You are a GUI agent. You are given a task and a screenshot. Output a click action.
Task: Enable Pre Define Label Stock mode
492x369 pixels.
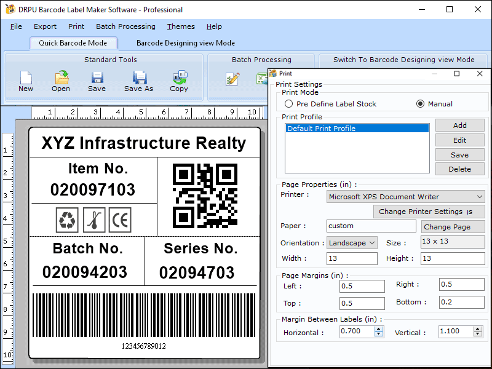(x=288, y=103)
